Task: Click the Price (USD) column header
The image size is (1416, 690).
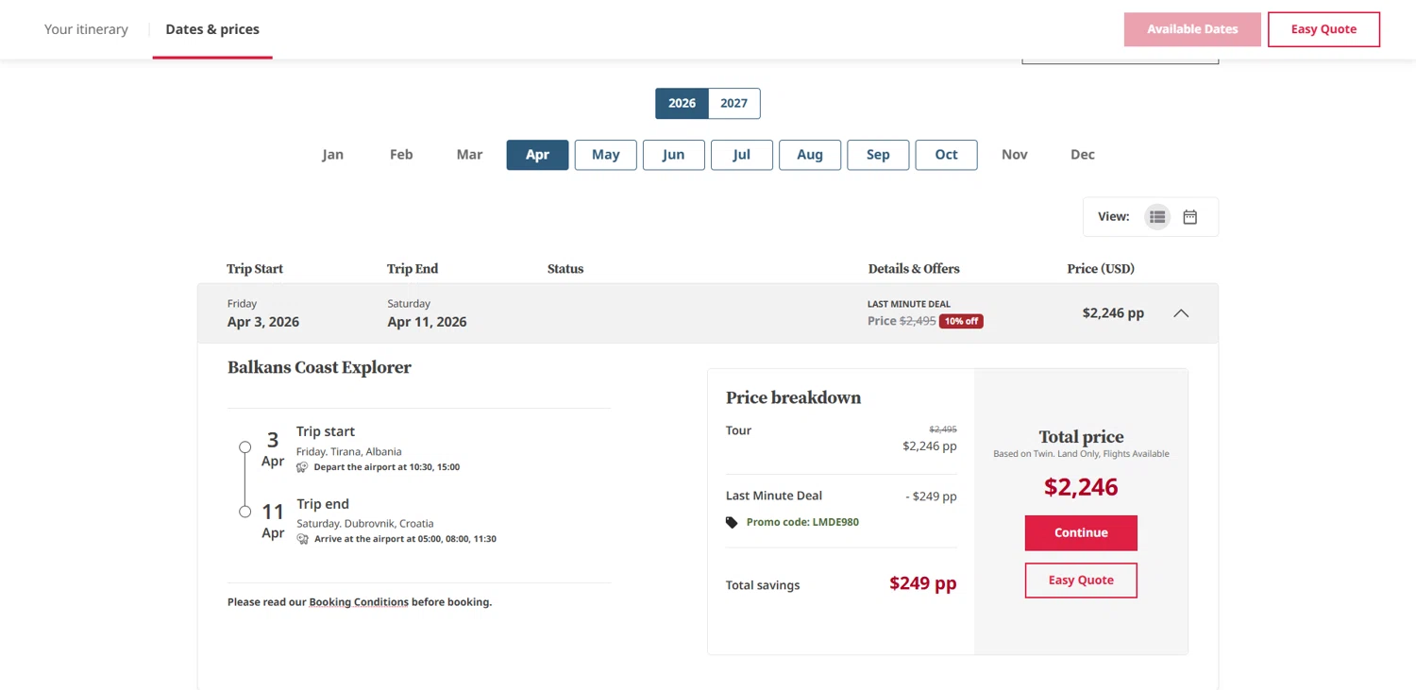Action: (1101, 269)
